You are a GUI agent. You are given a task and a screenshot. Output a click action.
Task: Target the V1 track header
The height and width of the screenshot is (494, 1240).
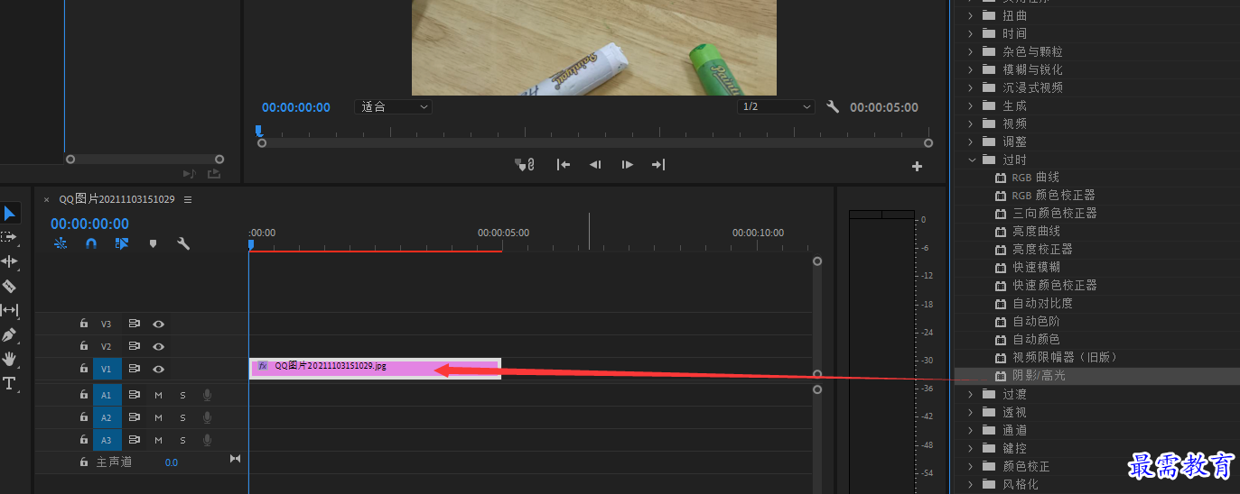[x=106, y=369]
